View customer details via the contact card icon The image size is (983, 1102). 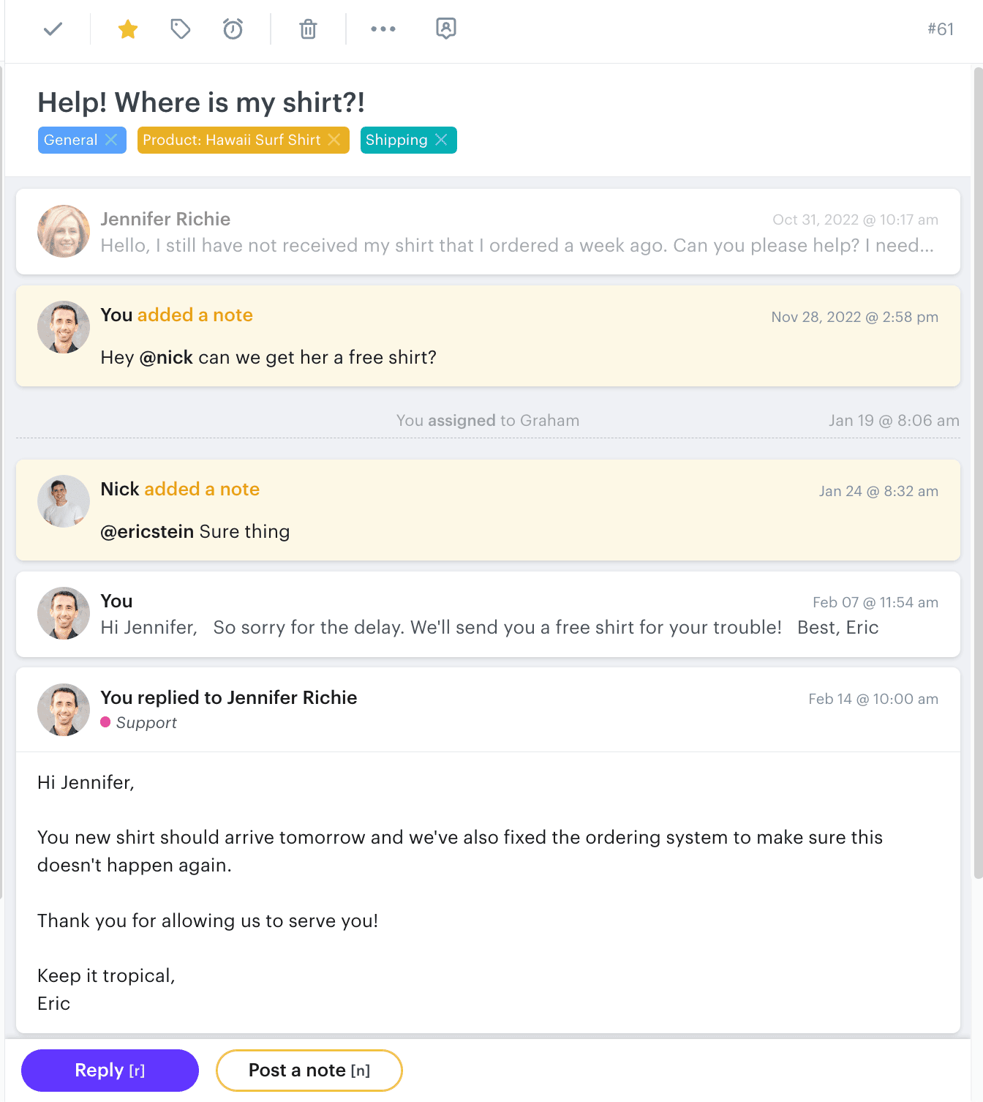point(445,29)
